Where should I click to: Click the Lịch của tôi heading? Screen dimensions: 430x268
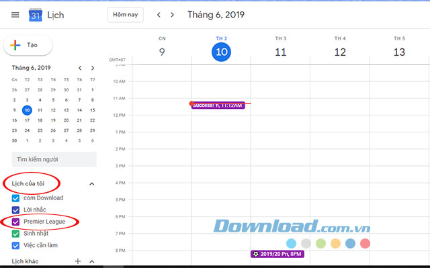pos(28,183)
